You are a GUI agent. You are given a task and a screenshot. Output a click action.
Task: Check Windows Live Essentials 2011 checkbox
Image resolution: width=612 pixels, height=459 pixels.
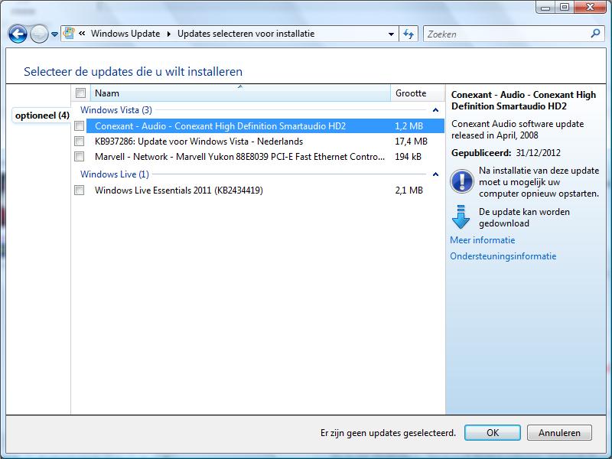tap(80, 190)
